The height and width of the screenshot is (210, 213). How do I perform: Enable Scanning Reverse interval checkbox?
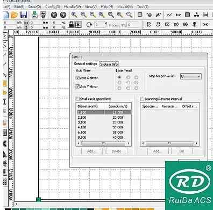pos(142,99)
